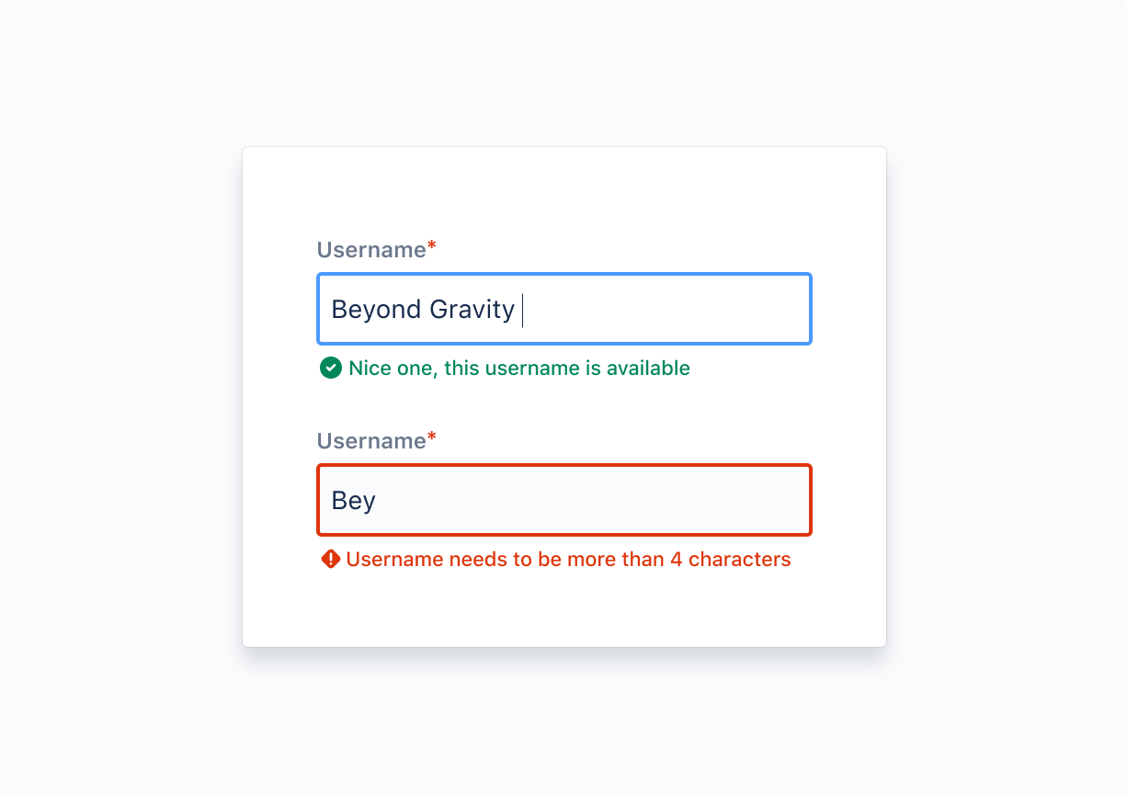Click the text "Beyond Gravity" in the field
1127x794 pixels.
click(423, 310)
